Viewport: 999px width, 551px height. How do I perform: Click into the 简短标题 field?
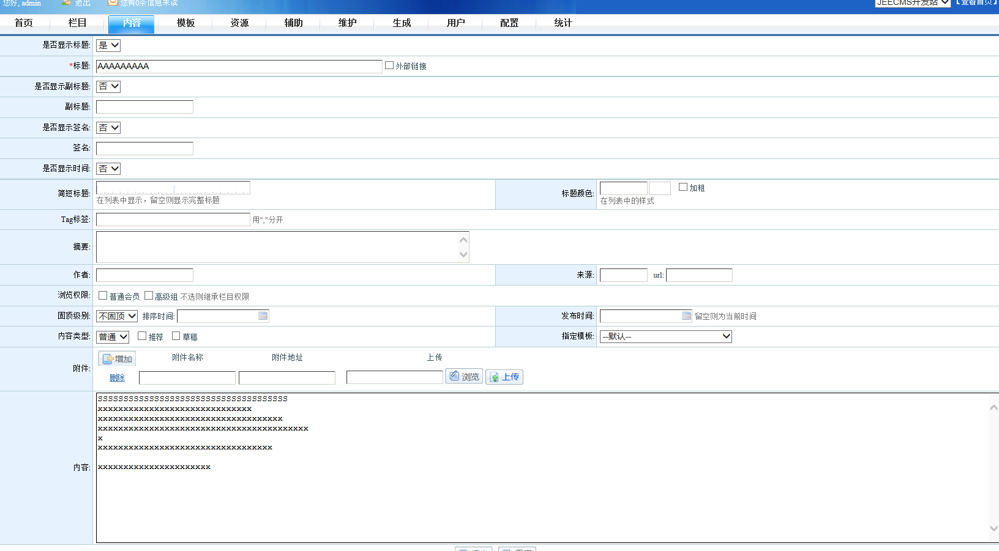173,188
